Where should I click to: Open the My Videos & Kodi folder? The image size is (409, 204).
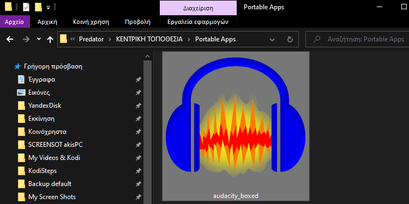click(54, 158)
